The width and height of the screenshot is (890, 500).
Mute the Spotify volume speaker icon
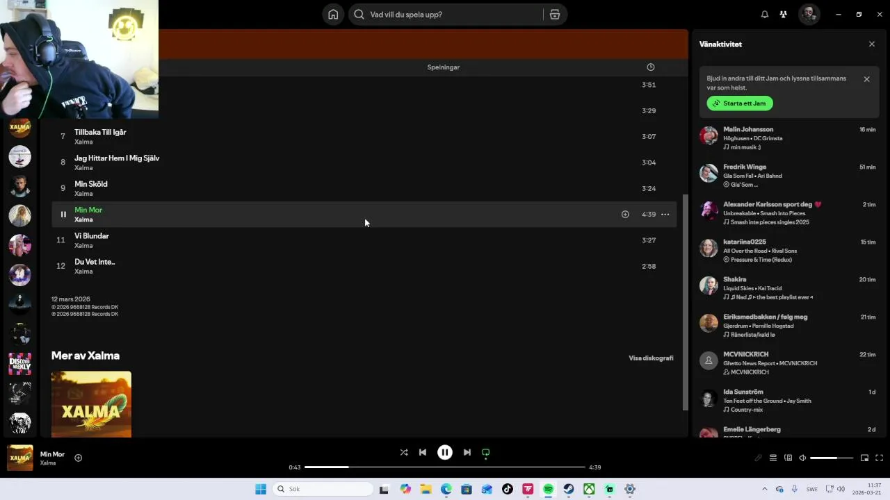pos(802,458)
